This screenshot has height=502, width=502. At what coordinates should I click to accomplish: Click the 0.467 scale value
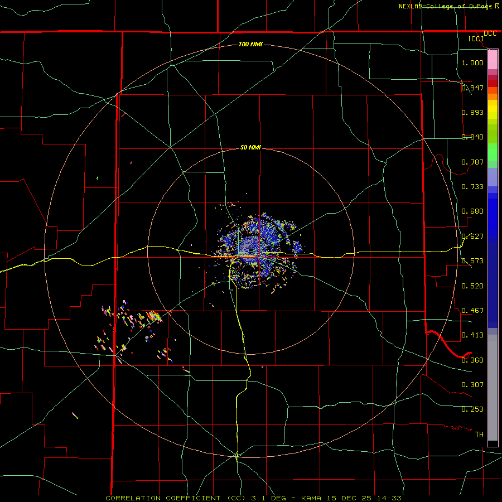472,311
